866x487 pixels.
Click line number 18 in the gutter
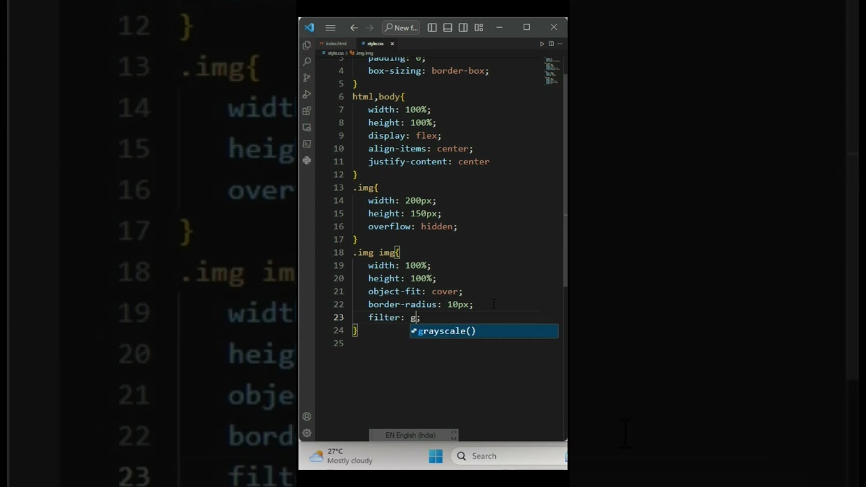[338, 252]
